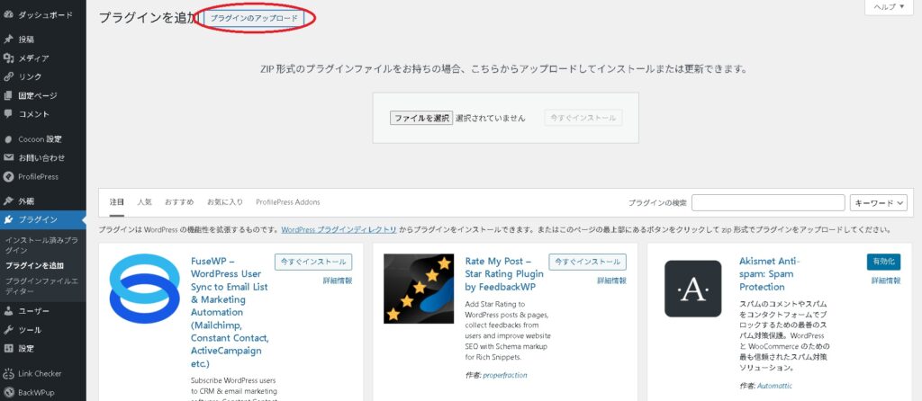Image resolution: width=922 pixels, height=401 pixels.
Task: Switch to ProfilePress Addons tab
Action: (x=288, y=202)
